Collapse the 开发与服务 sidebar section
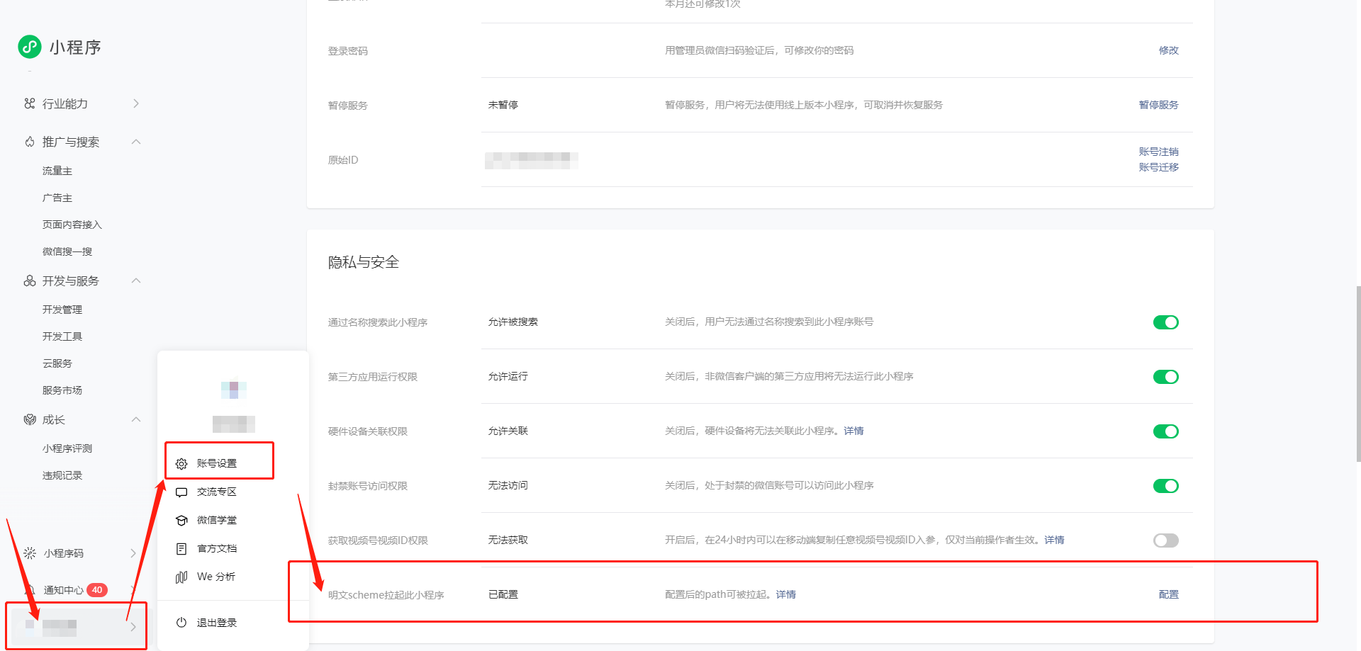This screenshot has height=651, width=1361. pyautogui.click(x=136, y=281)
